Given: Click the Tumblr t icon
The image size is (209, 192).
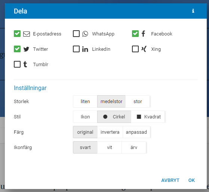Looking at the screenshot, I should tap(25, 64).
